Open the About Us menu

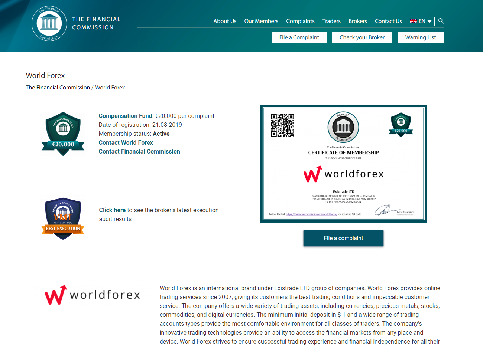tap(225, 21)
